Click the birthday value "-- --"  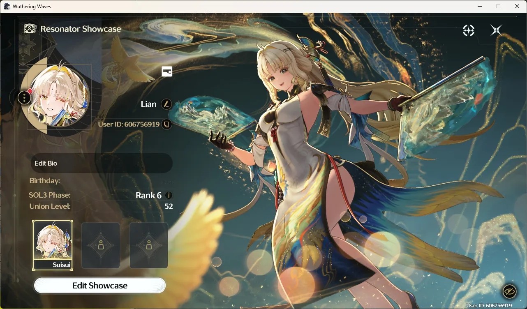(167, 181)
